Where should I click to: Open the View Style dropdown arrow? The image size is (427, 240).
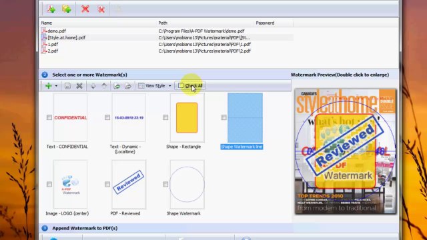[169, 86]
